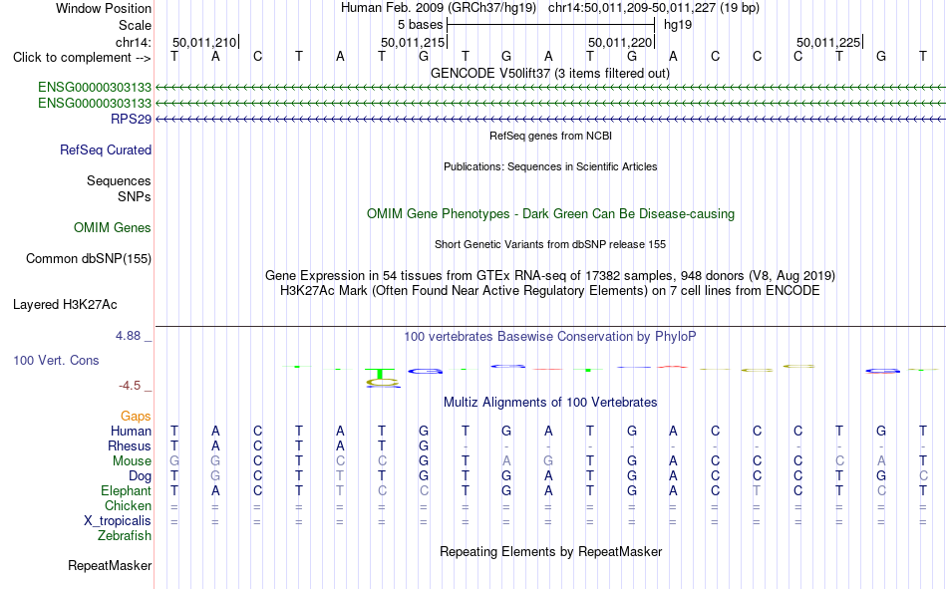Image resolution: width=947 pixels, height=589 pixels.
Task: Click 100 vertebrates Basewise Conservation by PhyloP title
Action: [550, 337]
